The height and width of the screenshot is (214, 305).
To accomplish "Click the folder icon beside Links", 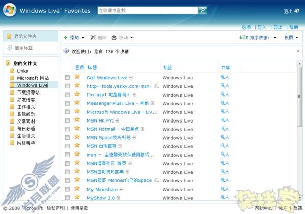I will (x=12, y=71).
